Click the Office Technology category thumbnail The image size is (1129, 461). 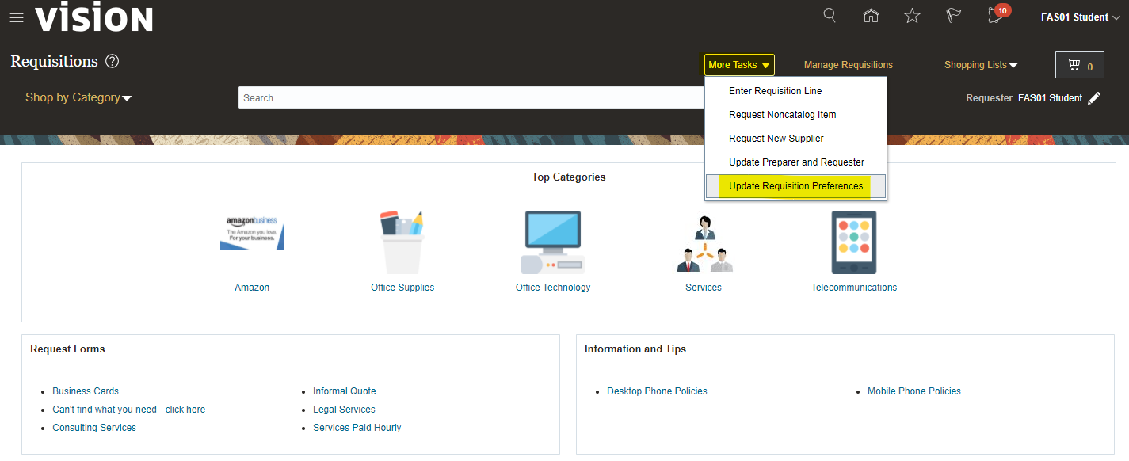click(x=552, y=242)
